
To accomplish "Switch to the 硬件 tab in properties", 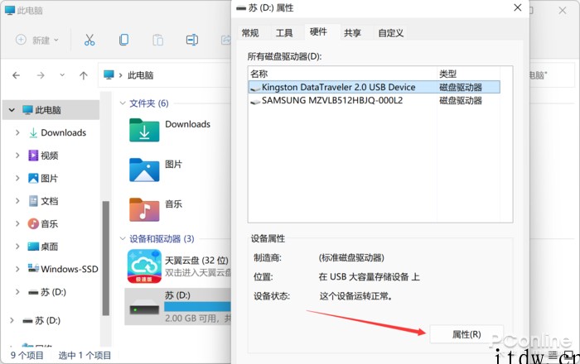I will 318,31.
